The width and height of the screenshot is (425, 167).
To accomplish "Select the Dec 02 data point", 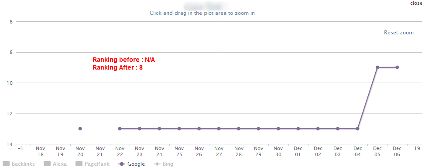I will pyautogui.click(x=318, y=129).
